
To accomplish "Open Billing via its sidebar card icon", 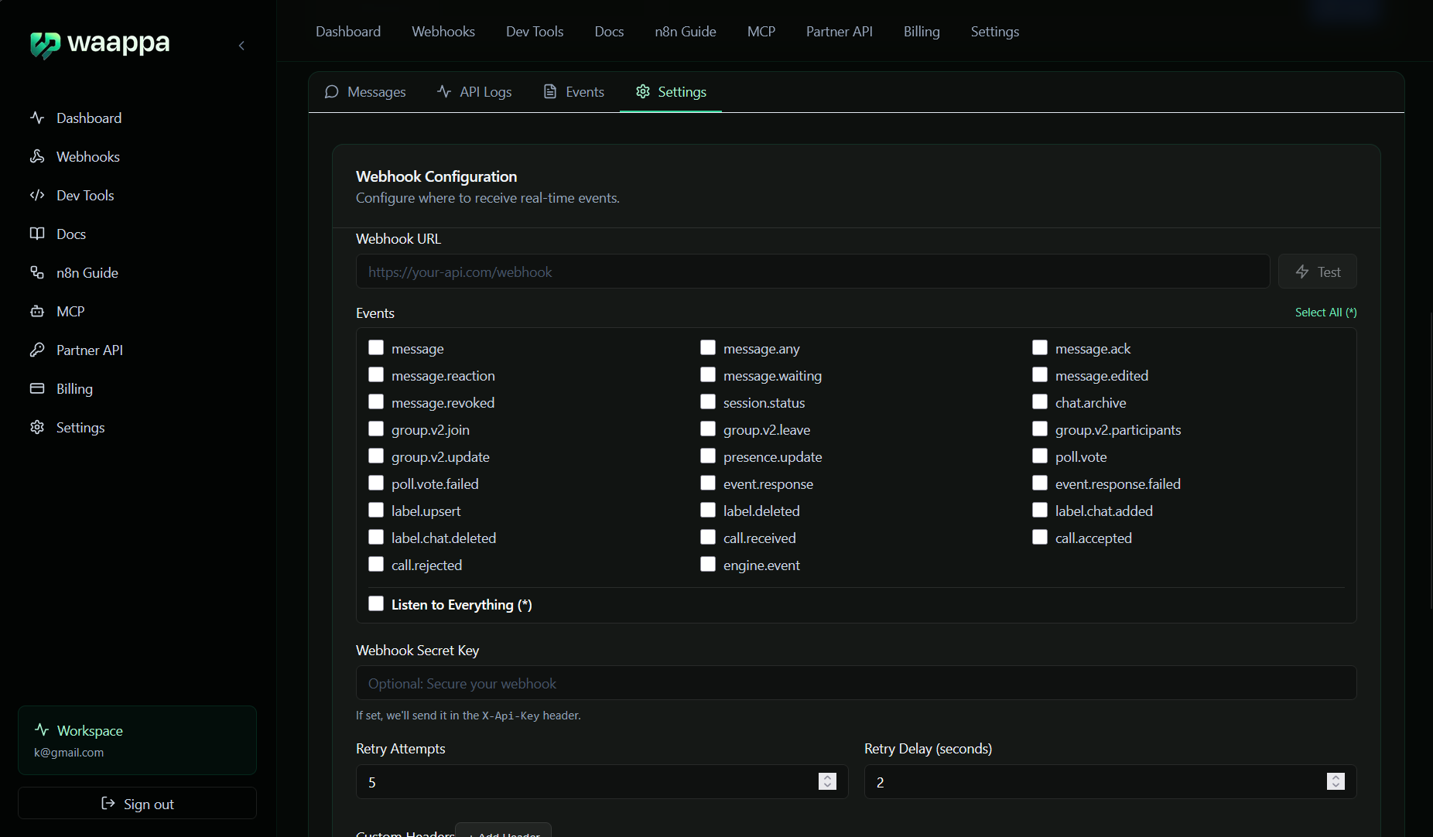I will click(x=37, y=388).
